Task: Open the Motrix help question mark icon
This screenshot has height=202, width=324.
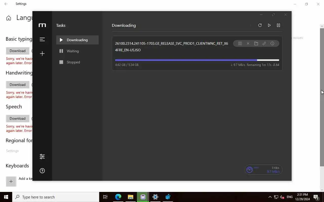Action: [42, 171]
